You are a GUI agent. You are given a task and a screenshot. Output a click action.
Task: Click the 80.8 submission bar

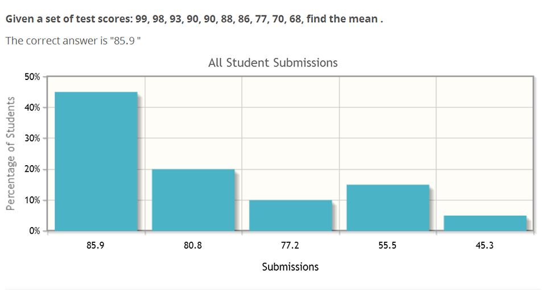(193, 200)
